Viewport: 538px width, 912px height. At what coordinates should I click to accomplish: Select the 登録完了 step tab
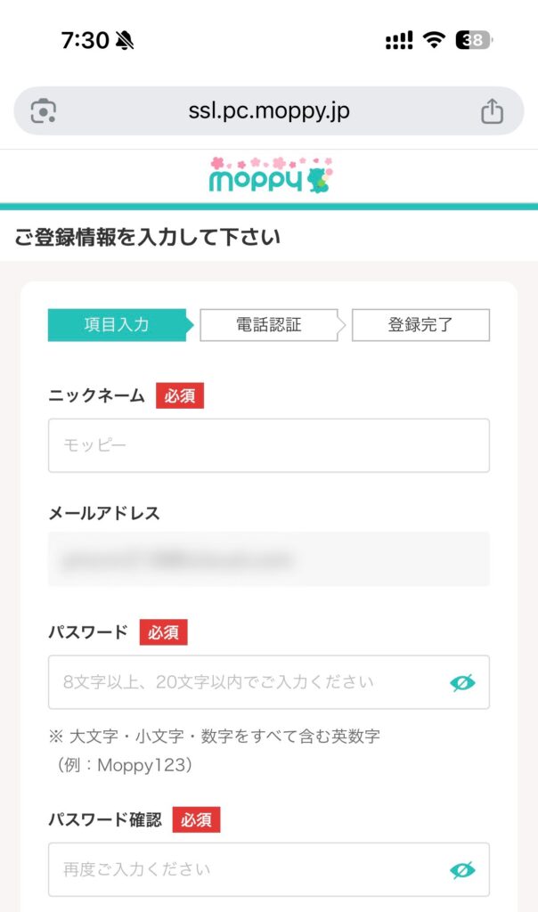pos(420,325)
